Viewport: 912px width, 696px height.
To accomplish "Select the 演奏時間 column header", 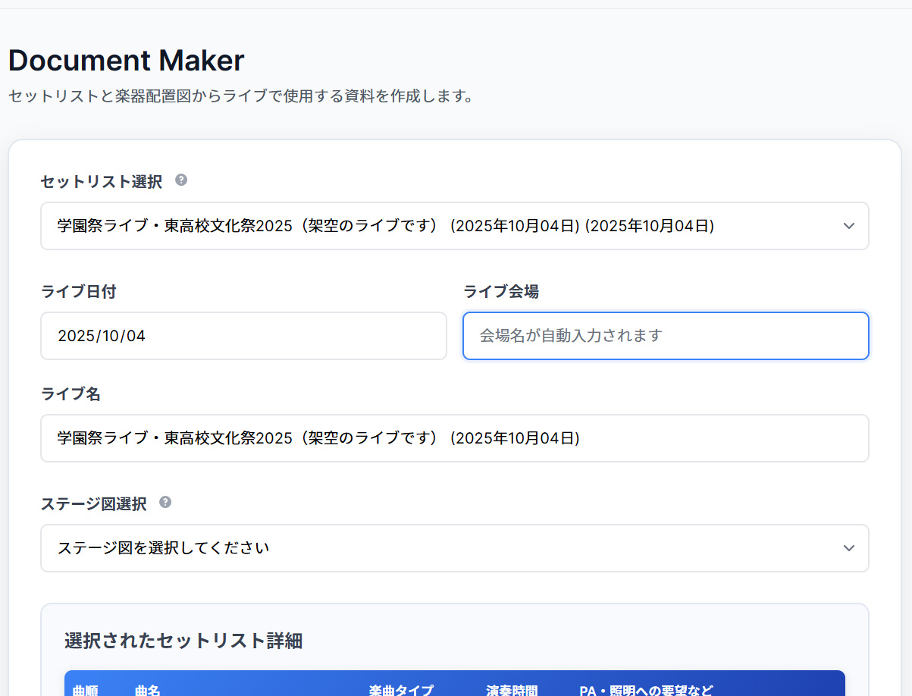I will (512, 690).
